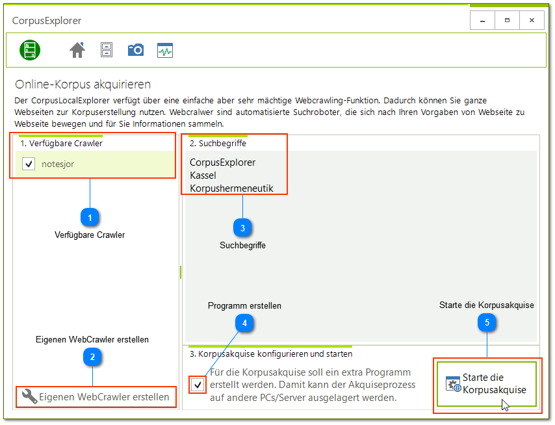
Task: Click the 'Für die Korpusakquise soll…' description text
Action: tap(313, 385)
